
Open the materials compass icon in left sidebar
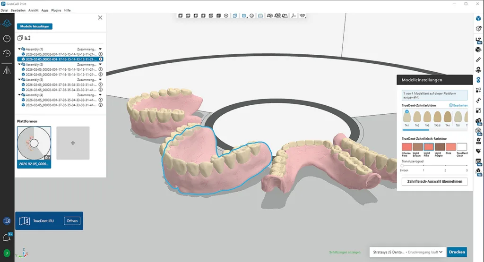(7, 70)
